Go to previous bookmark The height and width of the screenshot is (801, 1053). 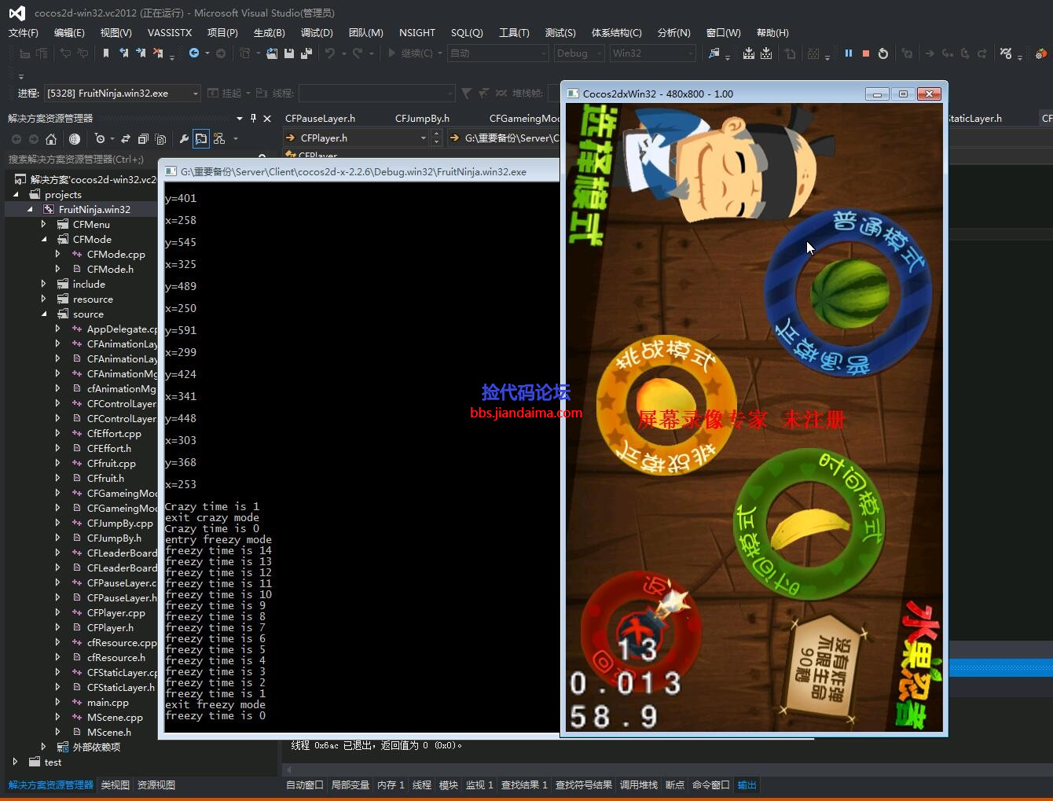coord(123,53)
